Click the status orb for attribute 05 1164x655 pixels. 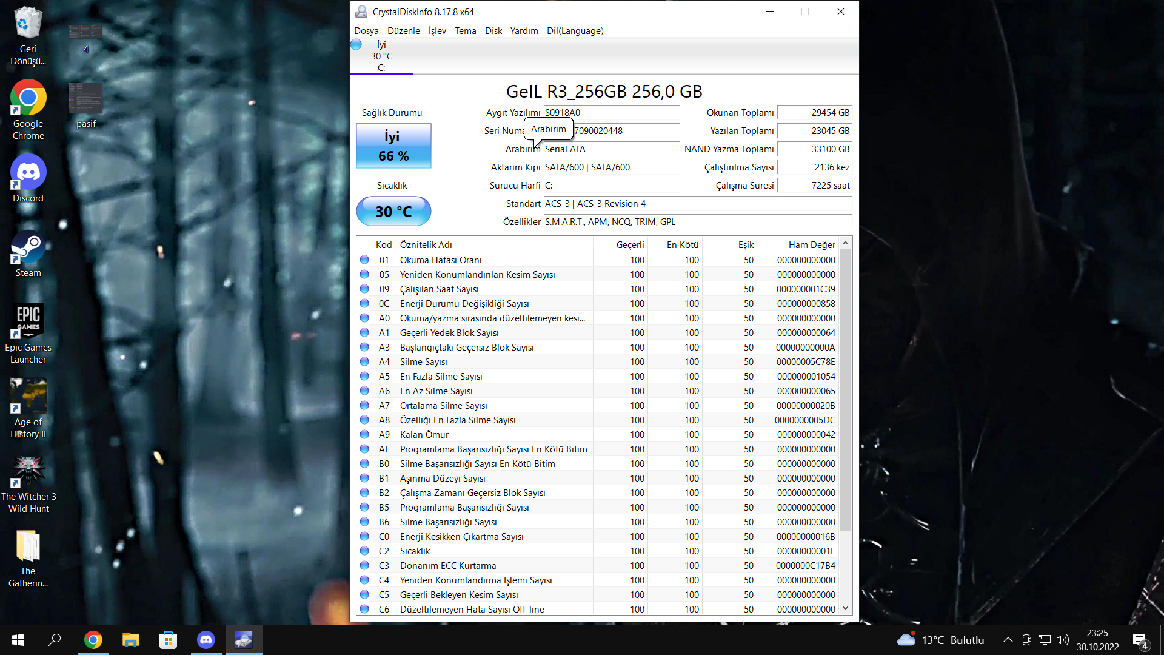tap(364, 274)
